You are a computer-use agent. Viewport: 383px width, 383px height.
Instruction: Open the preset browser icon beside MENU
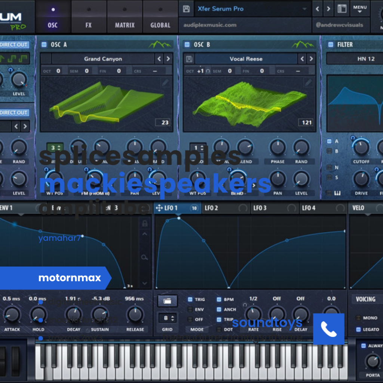coord(342,9)
